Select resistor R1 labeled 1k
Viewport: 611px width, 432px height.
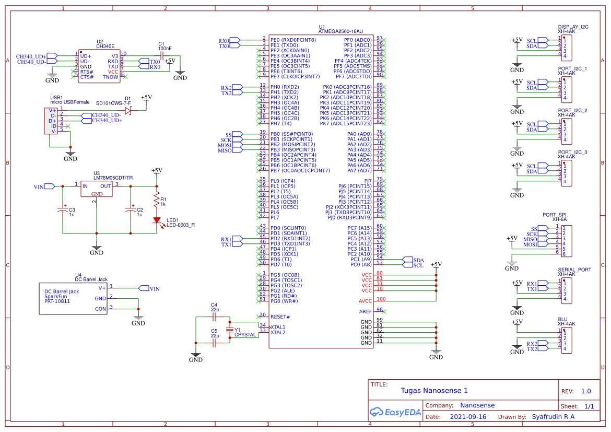click(x=156, y=199)
